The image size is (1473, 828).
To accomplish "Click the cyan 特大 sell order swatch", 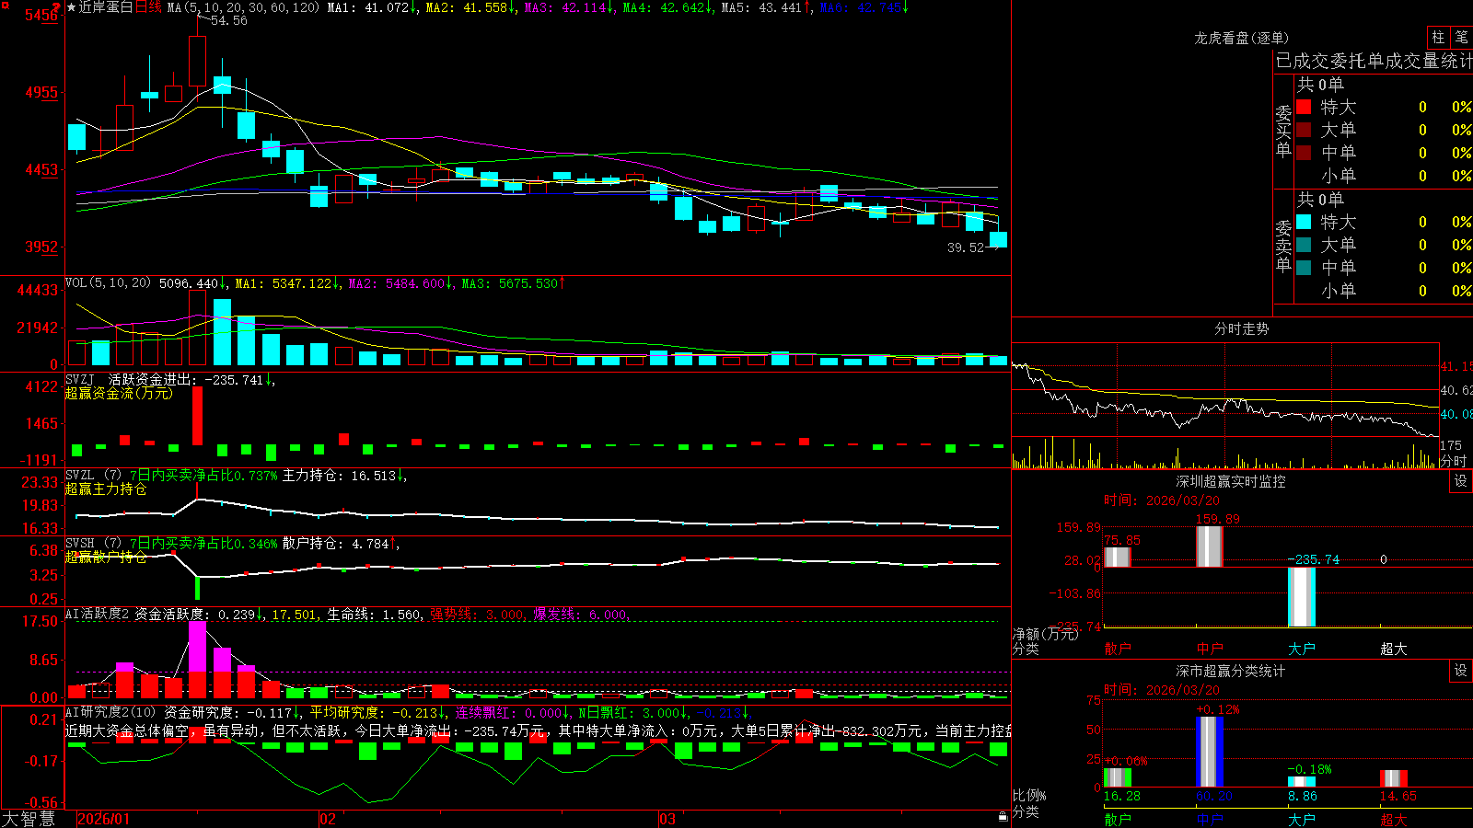I will click(1304, 222).
